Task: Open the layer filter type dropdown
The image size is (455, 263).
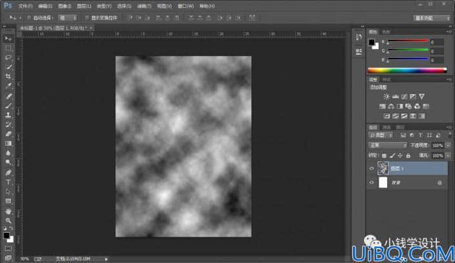Action: (x=381, y=135)
